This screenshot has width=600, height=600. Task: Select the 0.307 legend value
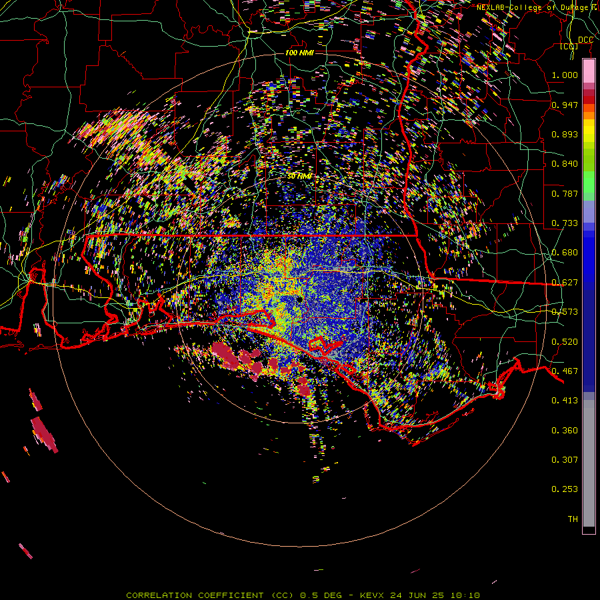point(565,460)
